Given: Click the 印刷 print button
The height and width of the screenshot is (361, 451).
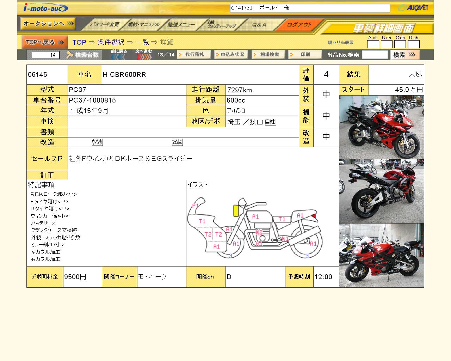Looking at the screenshot, I should pos(305,55).
